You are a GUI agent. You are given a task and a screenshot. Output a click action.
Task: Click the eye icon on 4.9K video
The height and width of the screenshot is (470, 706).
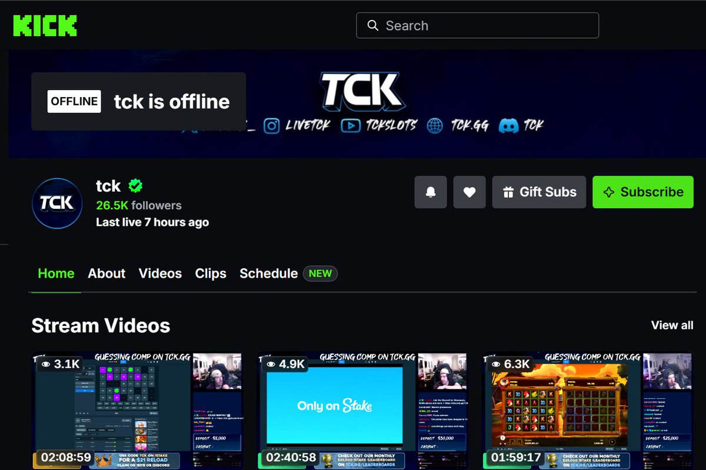(x=271, y=365)
